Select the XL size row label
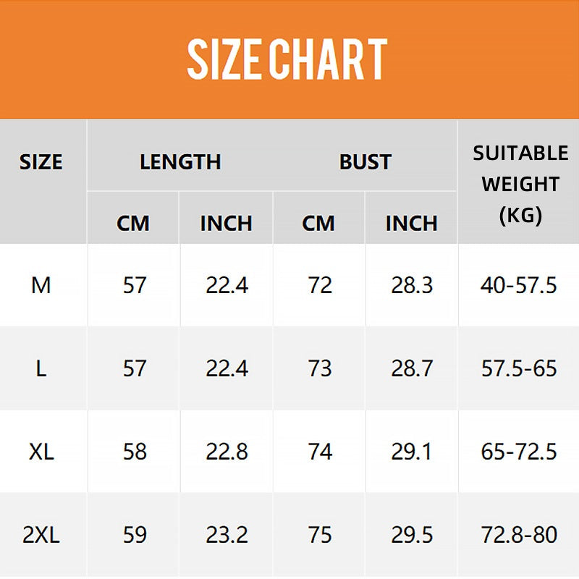The image size is (579, 579). pyautogui.click(x=41, y=452)
